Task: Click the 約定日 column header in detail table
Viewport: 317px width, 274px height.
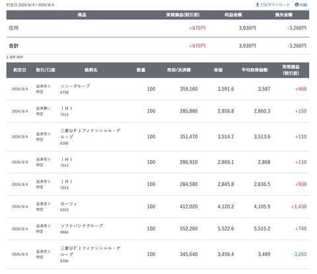Action: click(x=20, y=70)
